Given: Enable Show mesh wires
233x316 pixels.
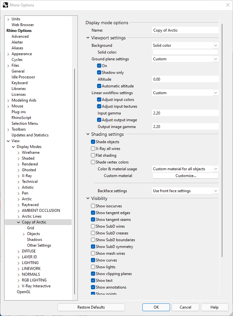Looking at the screenshot, I should pos(93,253).
